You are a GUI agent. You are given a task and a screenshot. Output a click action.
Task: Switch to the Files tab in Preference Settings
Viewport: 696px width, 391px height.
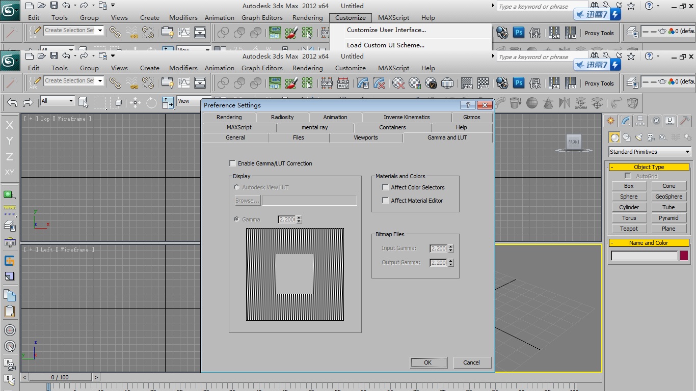[x=299, y=137]
